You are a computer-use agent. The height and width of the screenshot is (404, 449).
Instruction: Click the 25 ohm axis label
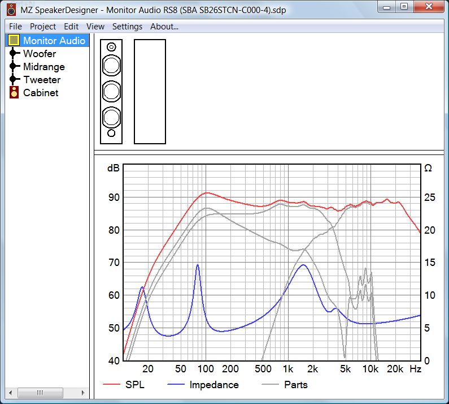[430, 197]
